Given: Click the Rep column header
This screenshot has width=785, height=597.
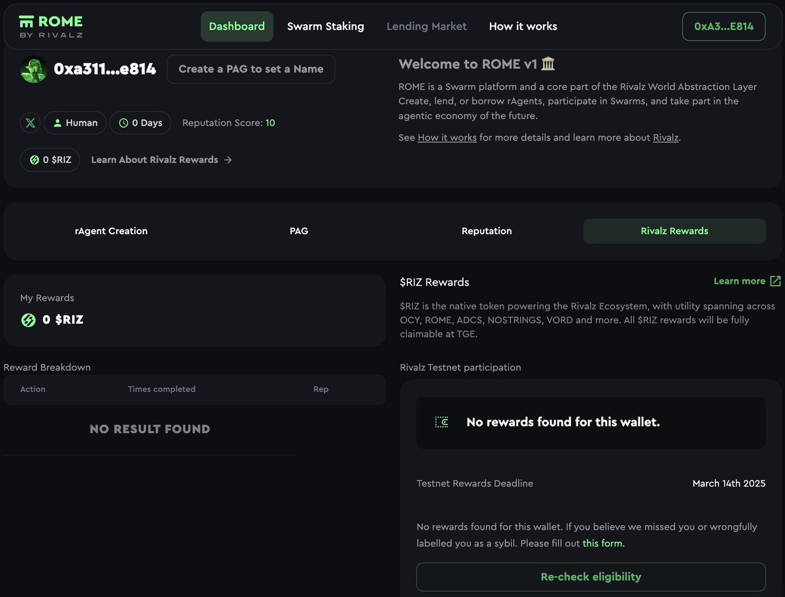Looking at the screenshot, I should point(321,389).
